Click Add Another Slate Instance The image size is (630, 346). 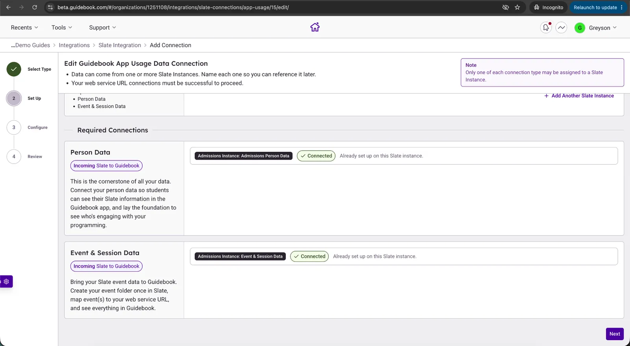coord(579,96)
